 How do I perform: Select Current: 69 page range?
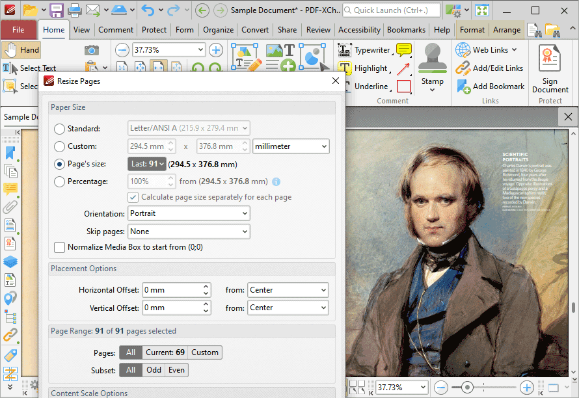click(165, 352)
